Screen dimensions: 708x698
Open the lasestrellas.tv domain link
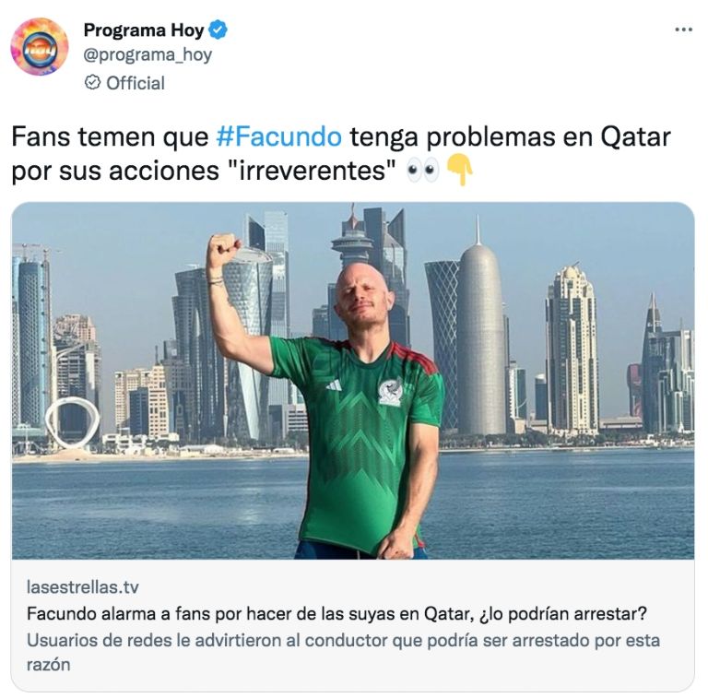83,587
